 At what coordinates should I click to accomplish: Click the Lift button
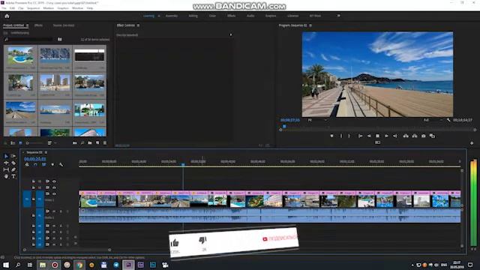(x=406, y=136)
